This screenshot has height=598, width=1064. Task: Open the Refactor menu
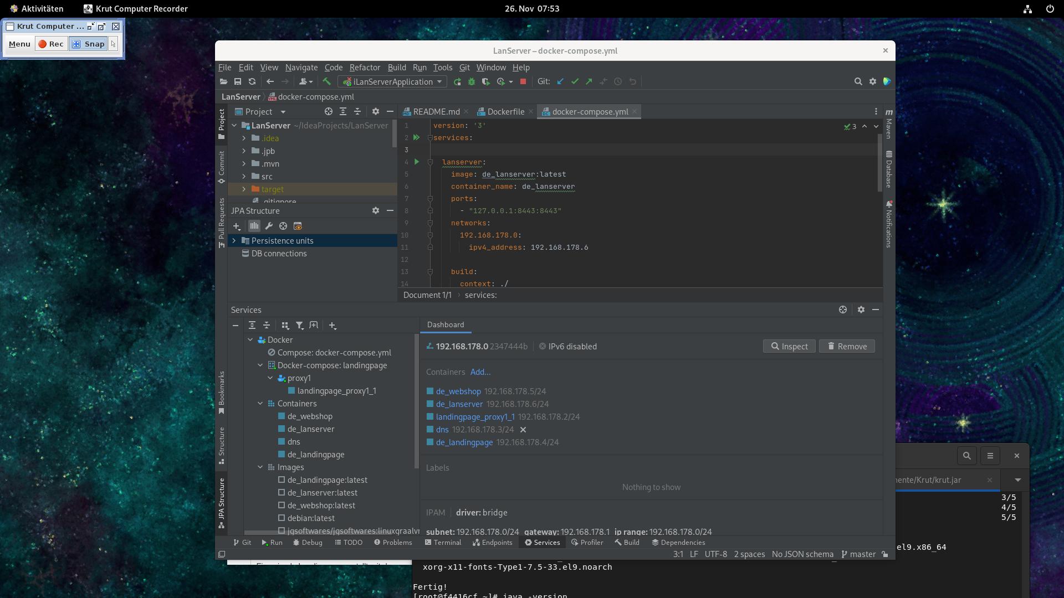click(364, 68)
